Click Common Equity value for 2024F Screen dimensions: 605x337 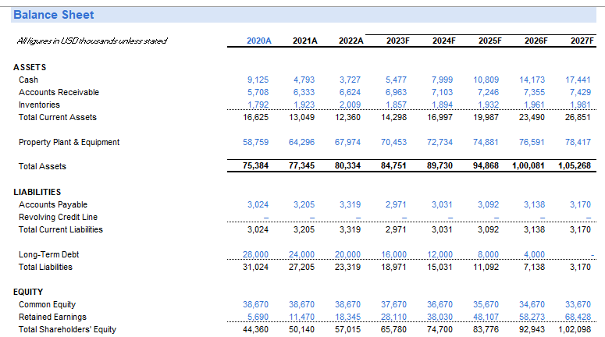coord(440,304)
